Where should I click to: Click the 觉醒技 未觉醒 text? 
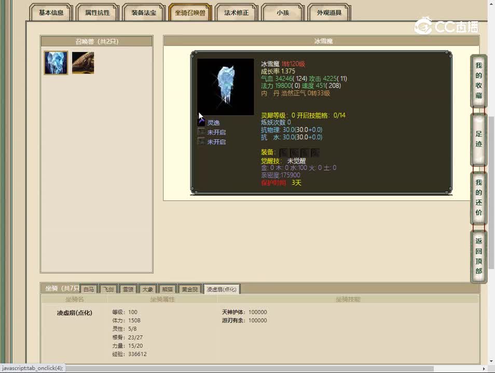click(283, 161)
